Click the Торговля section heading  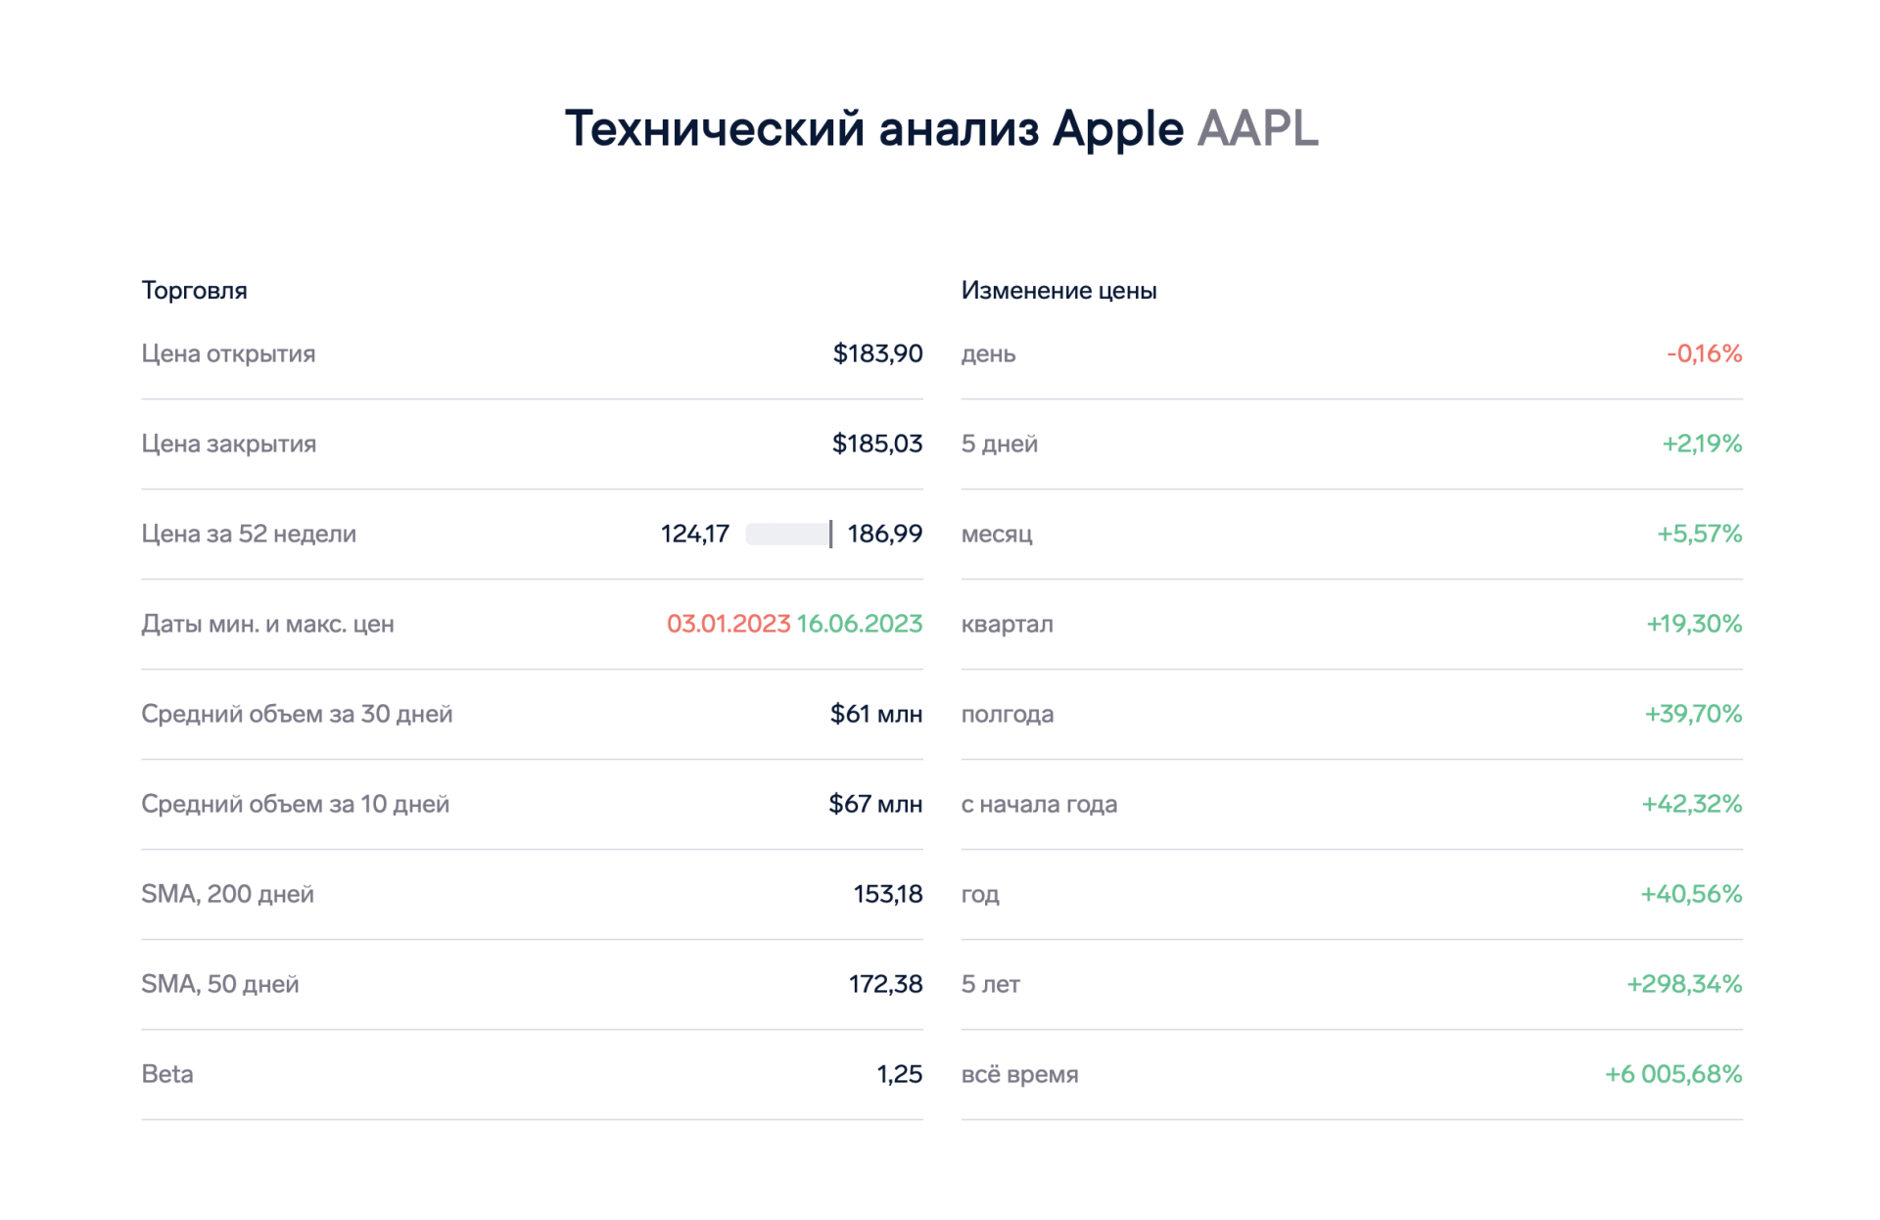(194, 291)
